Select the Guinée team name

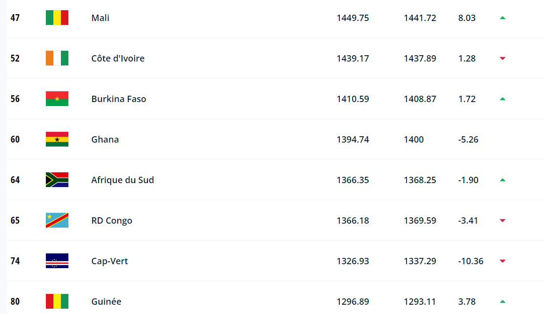tap(106, 302)
